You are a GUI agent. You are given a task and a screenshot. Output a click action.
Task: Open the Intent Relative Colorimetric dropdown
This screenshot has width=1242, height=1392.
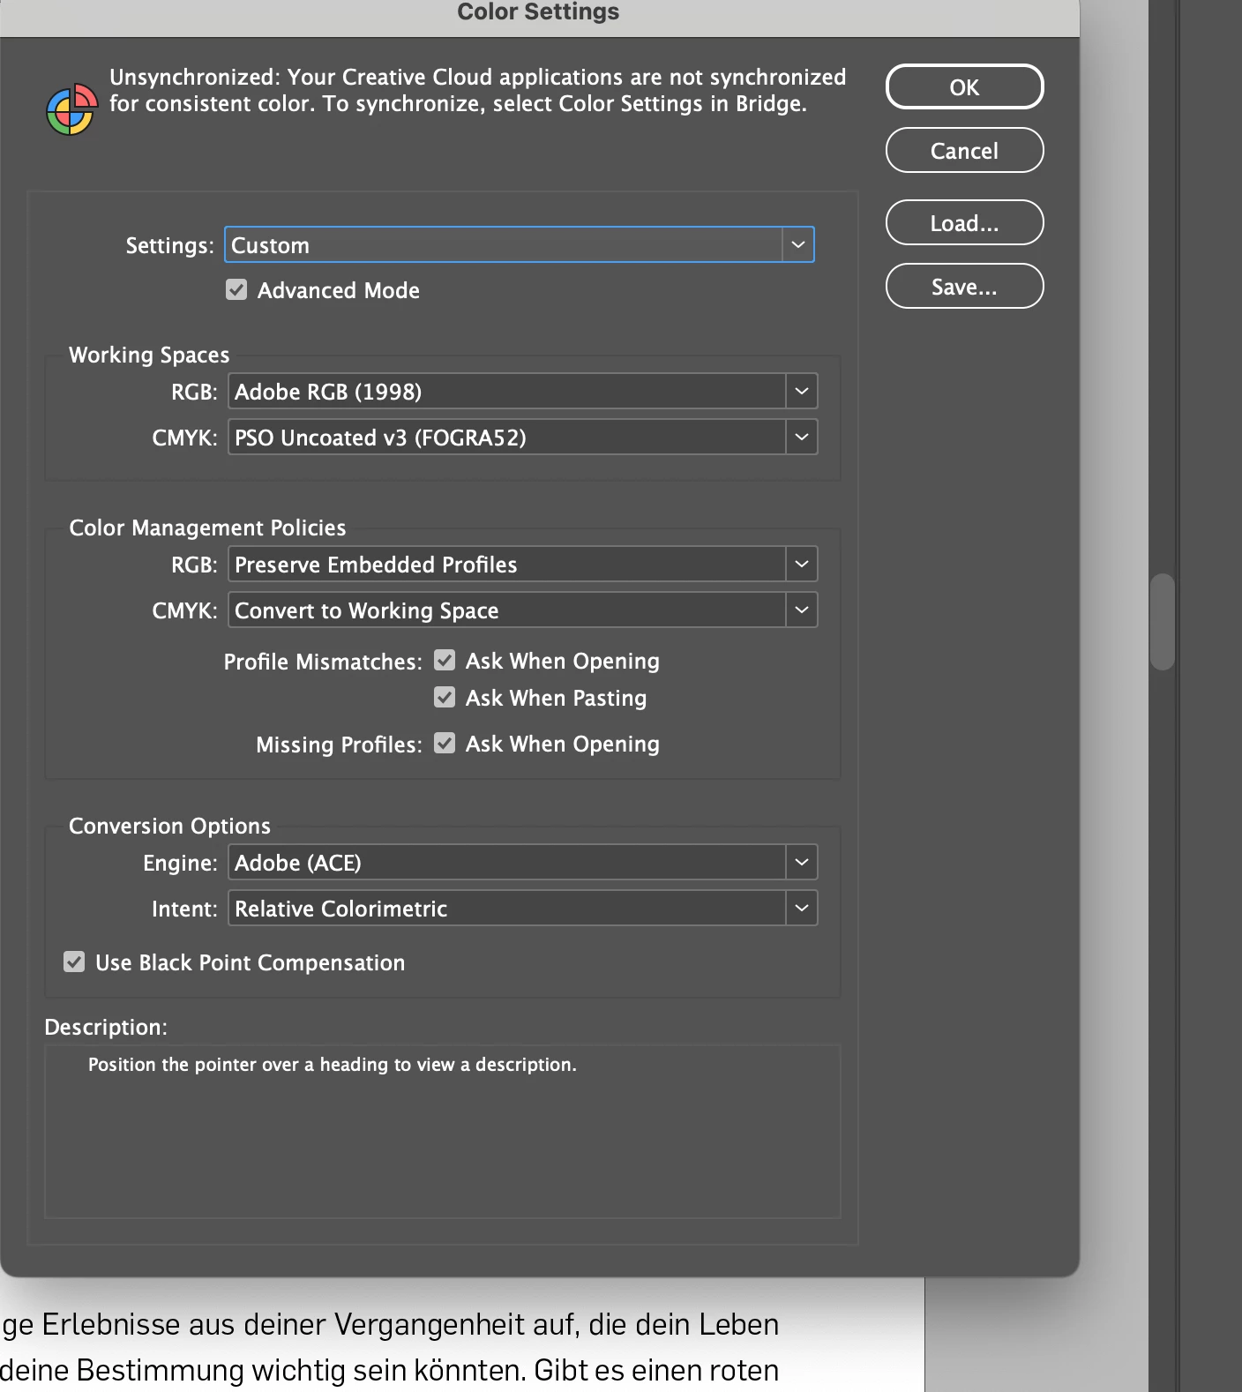point(523,908)
